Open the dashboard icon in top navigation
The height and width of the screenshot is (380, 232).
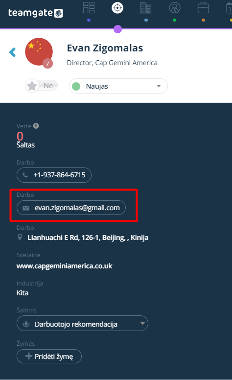click(x=89, y=8)
